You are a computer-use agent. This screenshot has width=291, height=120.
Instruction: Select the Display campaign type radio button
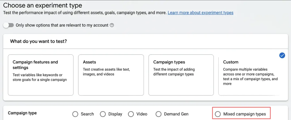tap(103, 114)
